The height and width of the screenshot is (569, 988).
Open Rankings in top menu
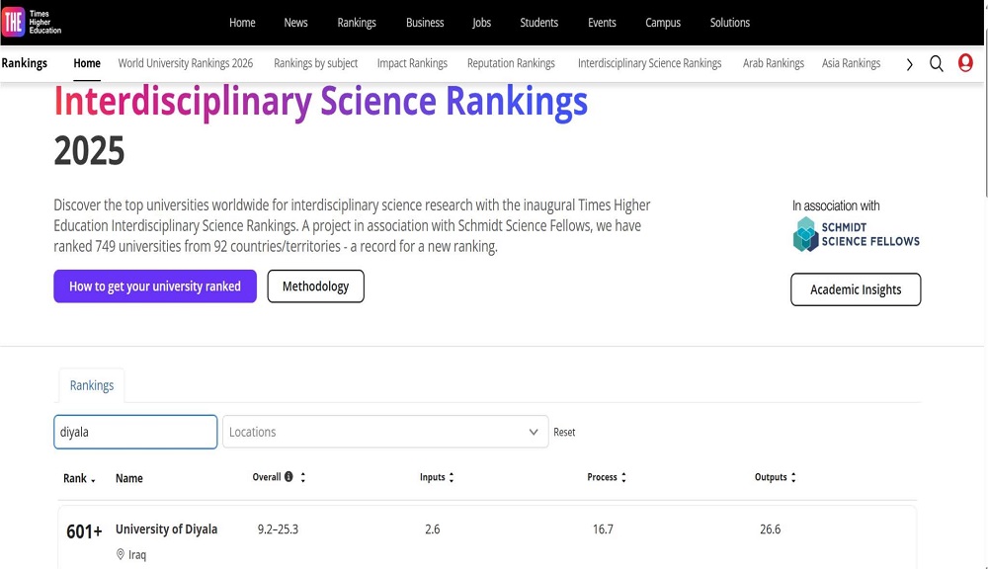point(357,23)
